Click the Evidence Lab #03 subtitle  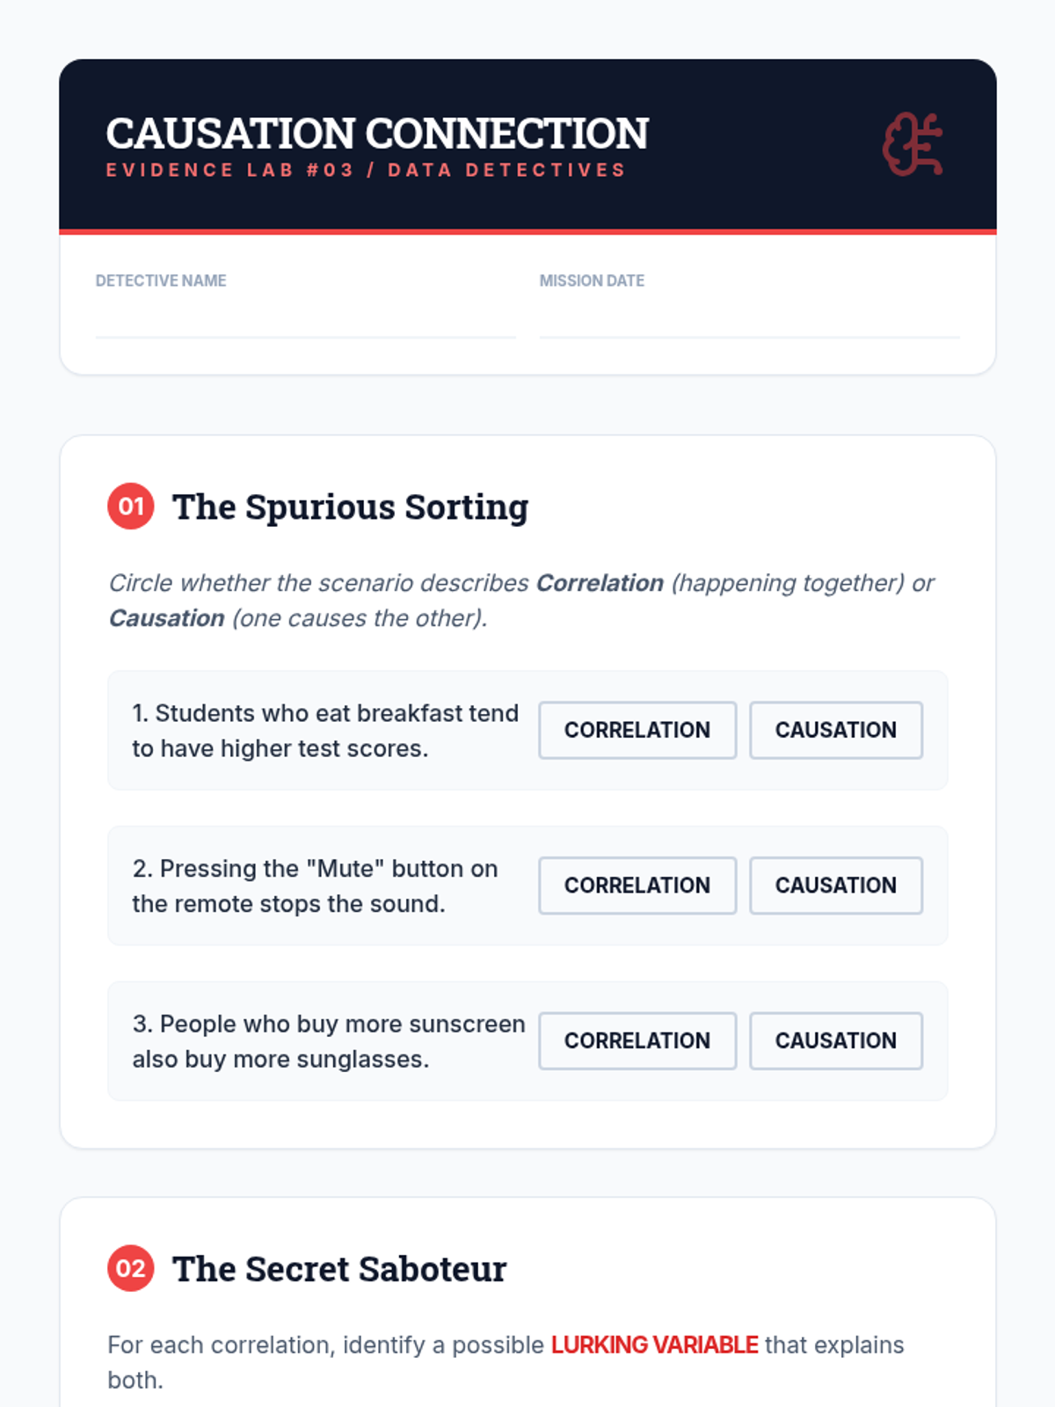pyautogui.click(x=366, y=171)
